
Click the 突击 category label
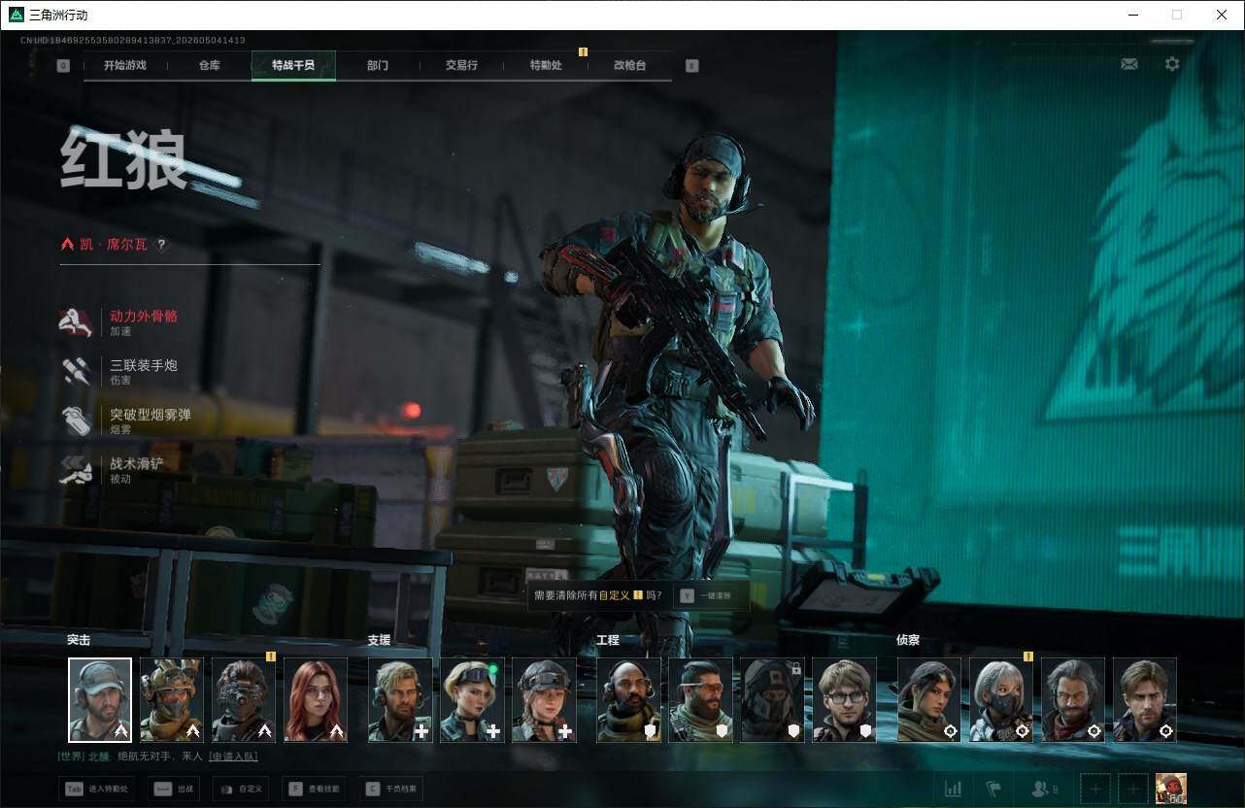(x=79, y=640)
